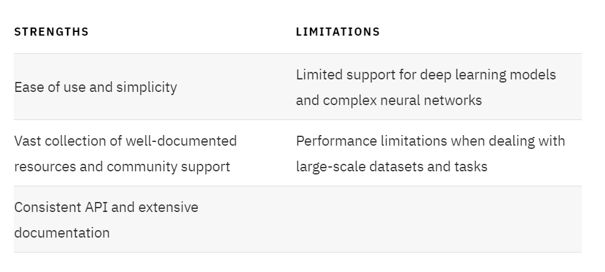The width and height of the screenshot is (605, 272).
Task: Click the 'resources and community support' line
Action: coord(122,167)
